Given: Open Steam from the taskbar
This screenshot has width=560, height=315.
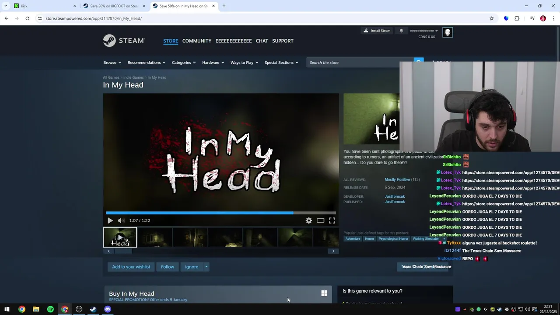Looking at the screenshot, I should (x=93, y=309).
